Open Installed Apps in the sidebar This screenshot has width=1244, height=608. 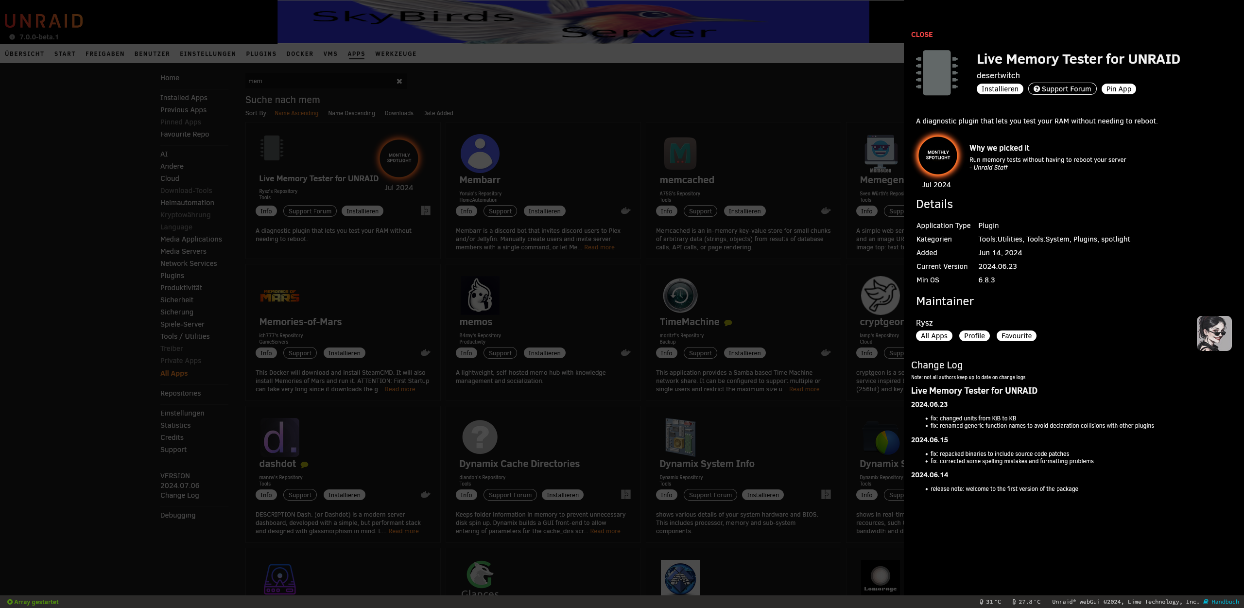pos(184,98)
